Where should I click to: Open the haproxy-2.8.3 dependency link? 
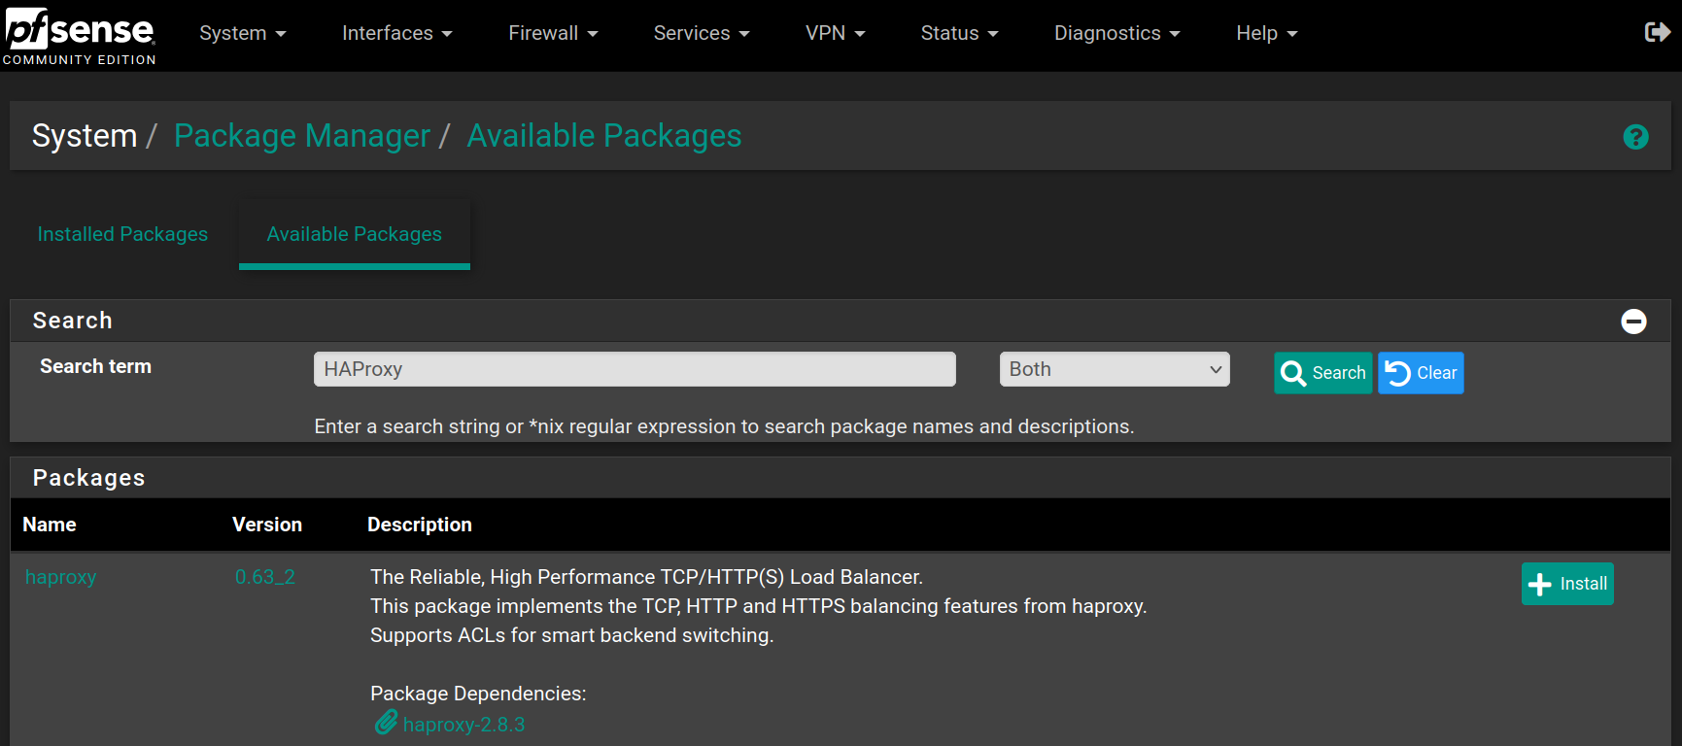coord(463,725)
